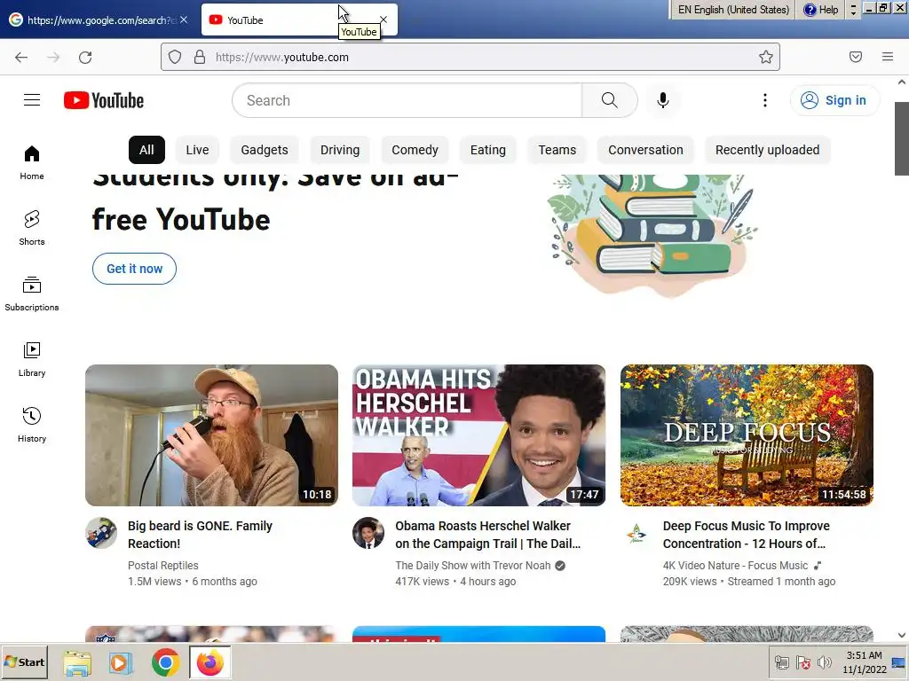Select the Gadgets filter chip
This screenshot has height=681, width=909.
[x=265, y=150]
